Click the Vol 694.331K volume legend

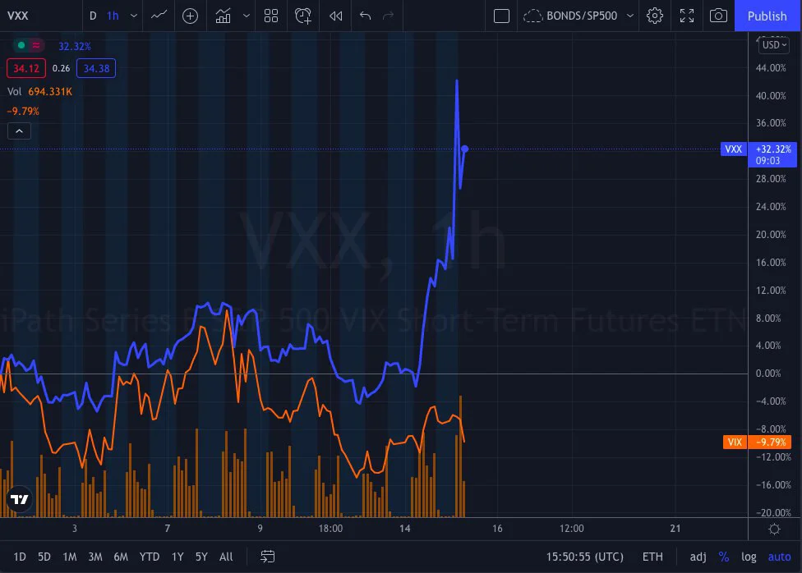(39, 91)
